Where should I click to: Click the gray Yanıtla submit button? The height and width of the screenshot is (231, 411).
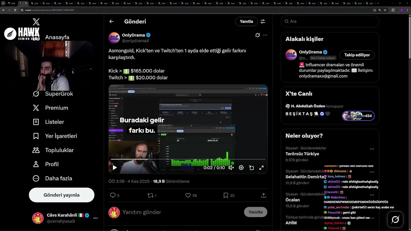pyautogui.click(x=256, y=212)
